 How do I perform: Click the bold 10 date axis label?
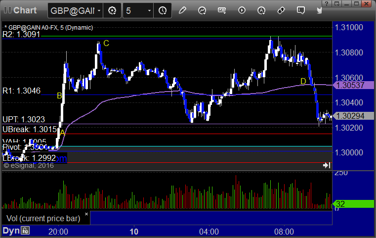pyautogui.click(x=134, y=232)
